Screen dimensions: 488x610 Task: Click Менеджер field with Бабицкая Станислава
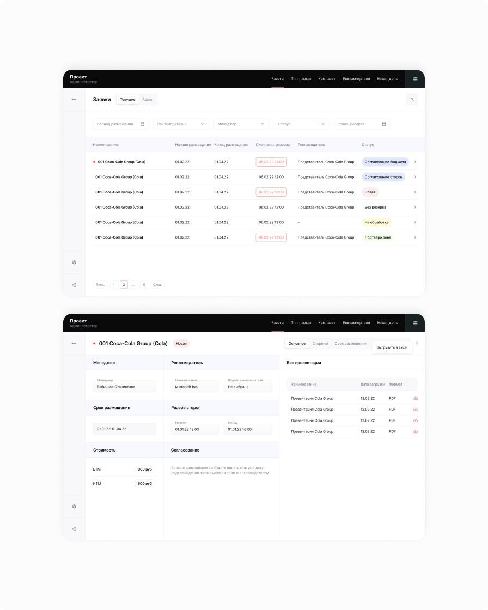coord(125,386)
